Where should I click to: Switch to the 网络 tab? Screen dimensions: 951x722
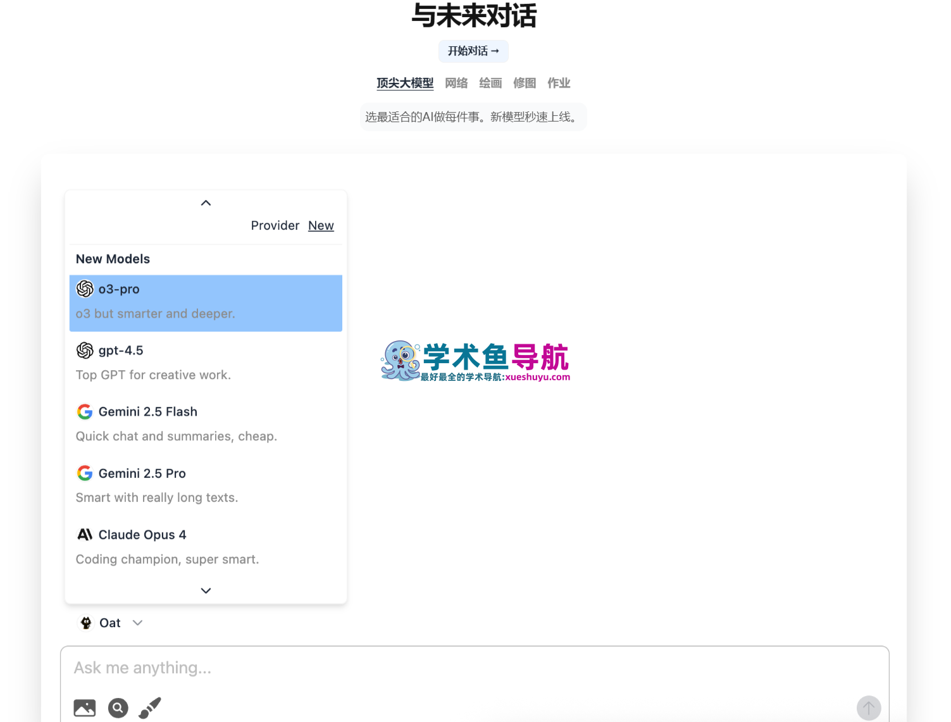pyautogui.click(x=456, y=83)
